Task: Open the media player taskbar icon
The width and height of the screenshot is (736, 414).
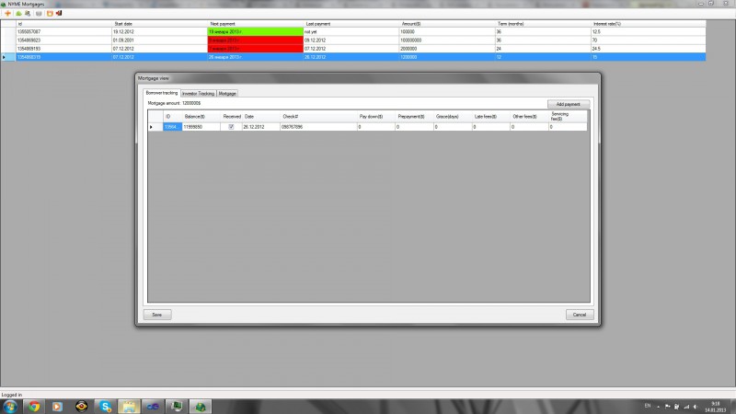Action: click(57, 407)
